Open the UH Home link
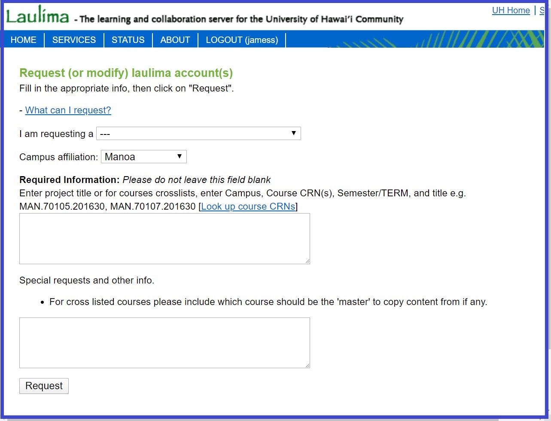551x421 pixels. tap(511, 10)
